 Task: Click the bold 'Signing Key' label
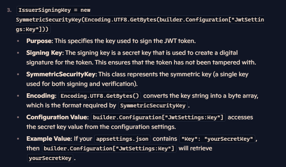[x=44, y=53]
